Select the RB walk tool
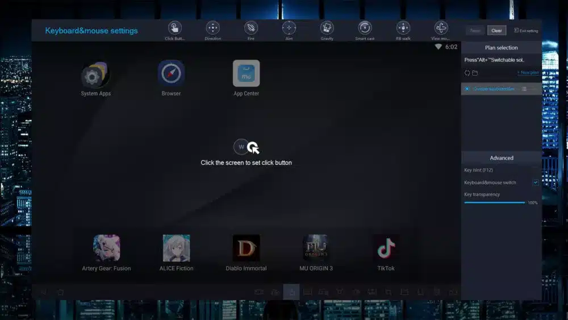The image size is (568, 320). coord(403,31)
